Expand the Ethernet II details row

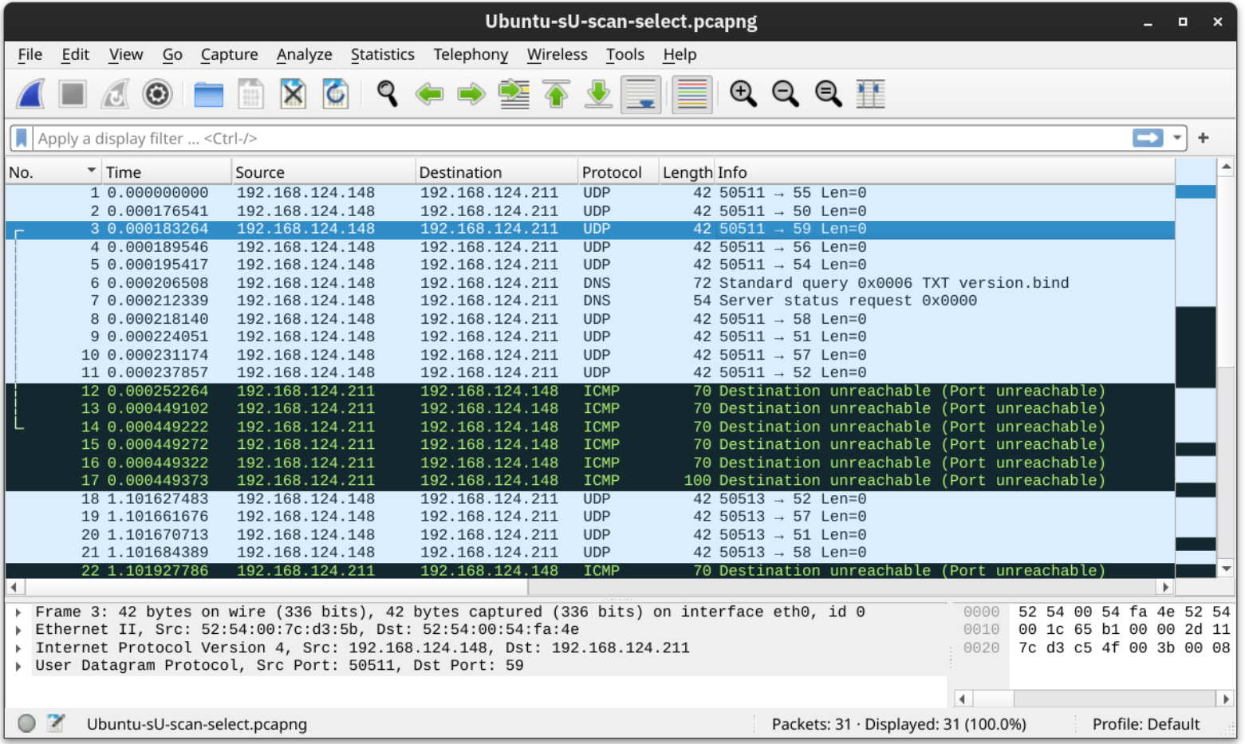18,630
